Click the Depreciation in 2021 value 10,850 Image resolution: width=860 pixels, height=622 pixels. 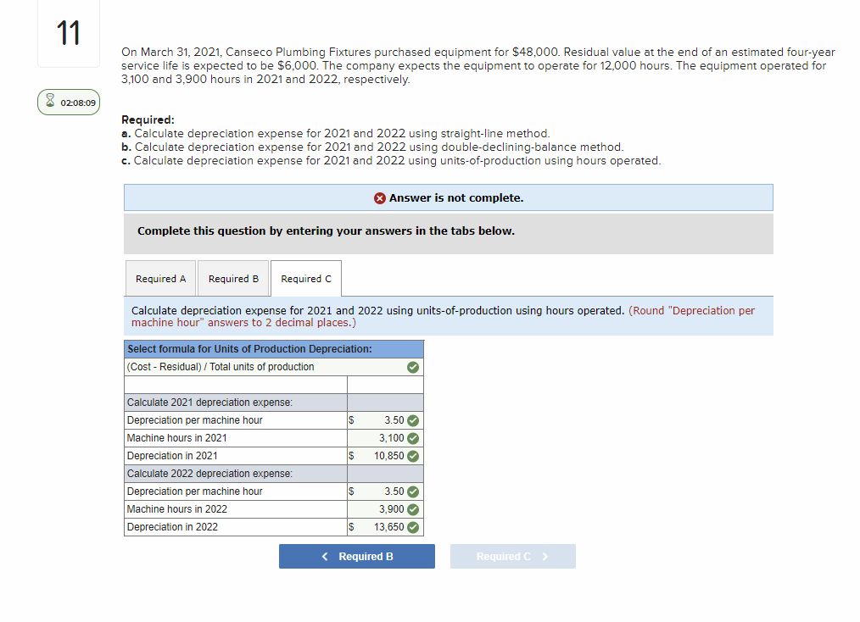(385, 456)
